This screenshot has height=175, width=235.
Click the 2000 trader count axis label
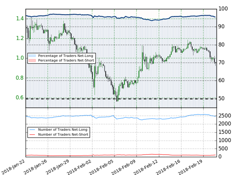pos(225,124)
